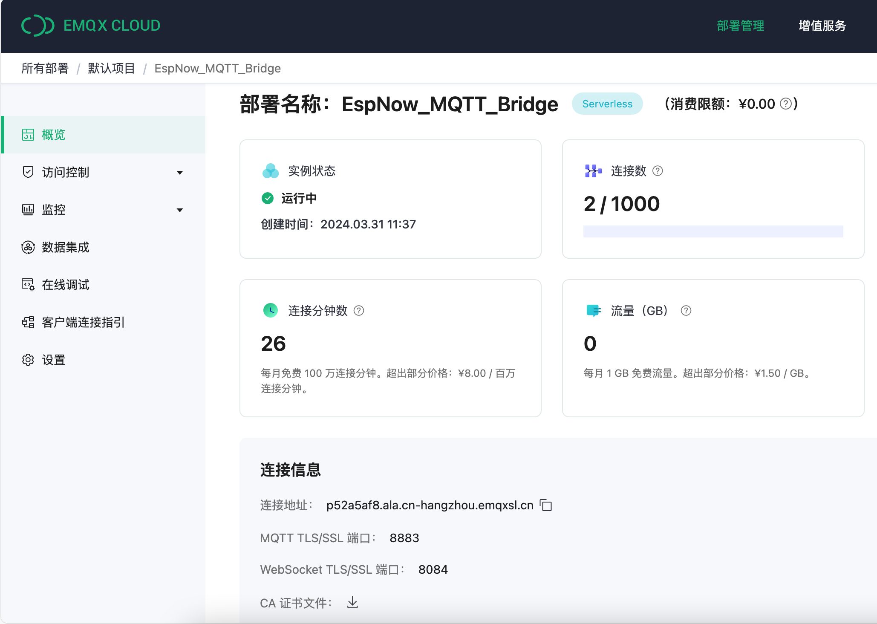Click the 数据集成 icon
The width and height of the screenshot is (877, 624).
(28, 247)
